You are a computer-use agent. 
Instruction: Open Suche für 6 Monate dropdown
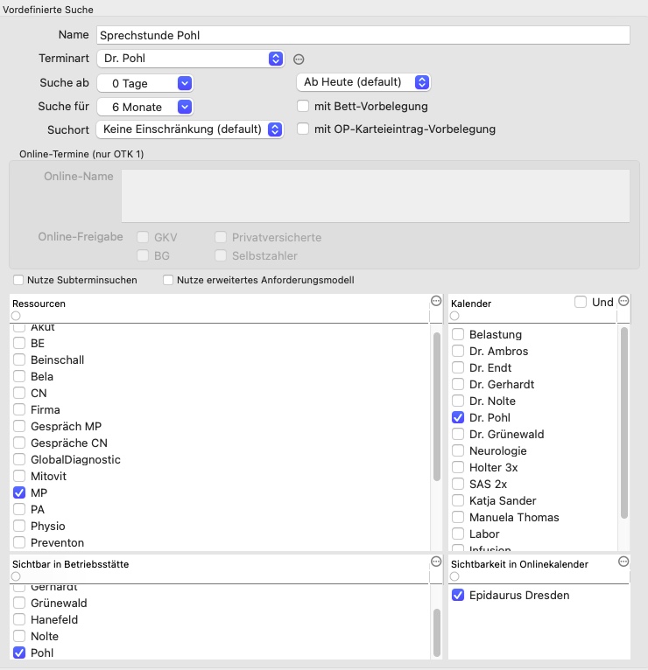(x=145, y=107)
